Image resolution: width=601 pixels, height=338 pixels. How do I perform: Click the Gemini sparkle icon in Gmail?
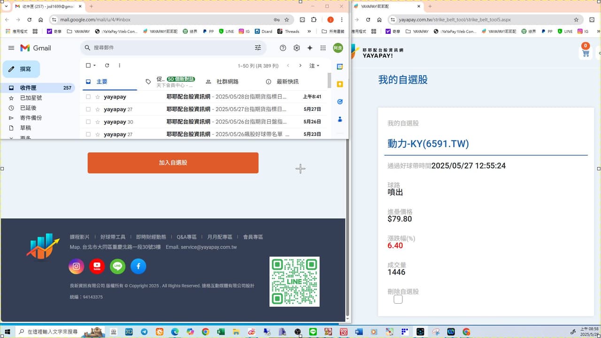(x=310, y=48)
